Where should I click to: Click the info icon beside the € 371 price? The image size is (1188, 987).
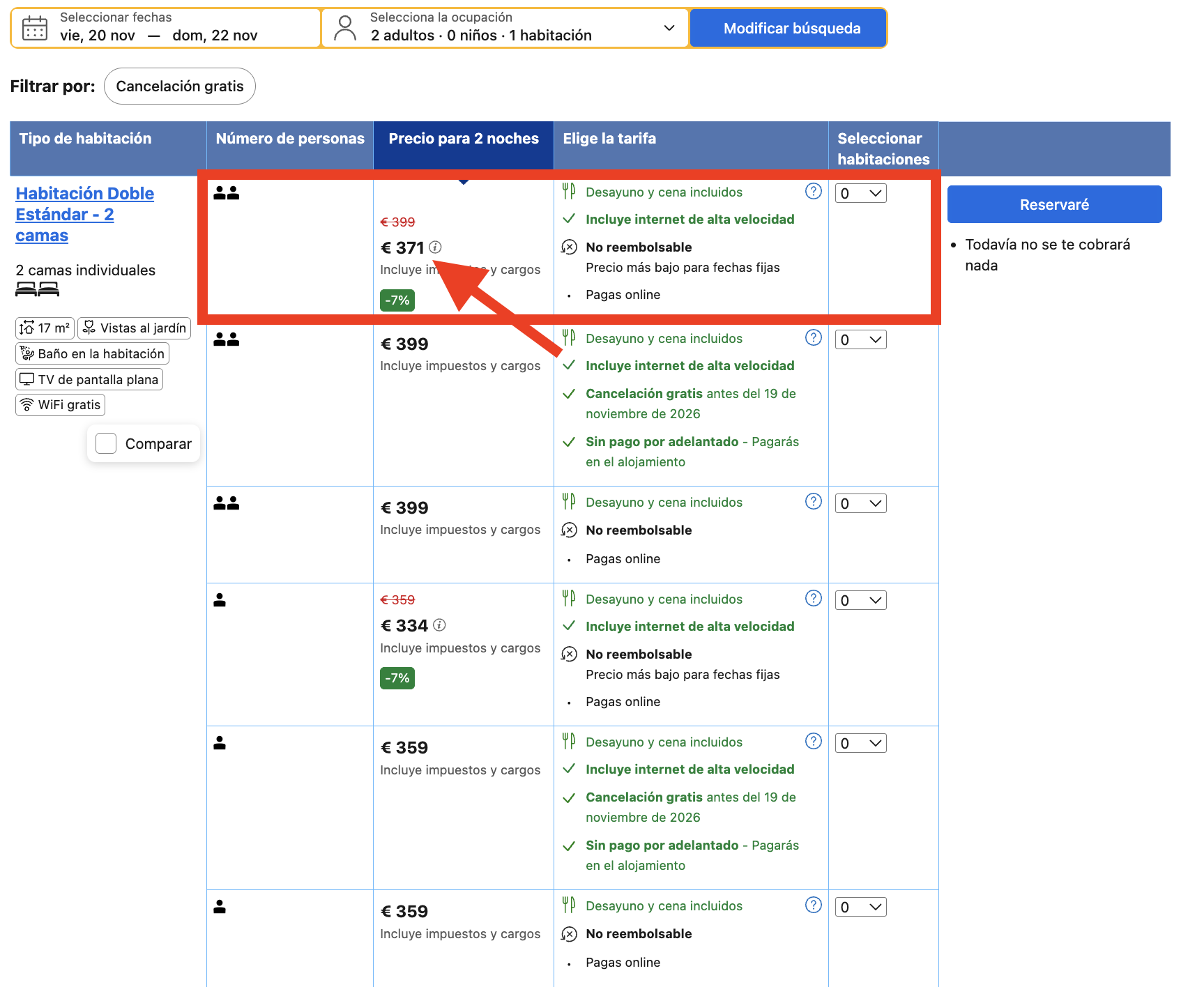click(436, 247)
